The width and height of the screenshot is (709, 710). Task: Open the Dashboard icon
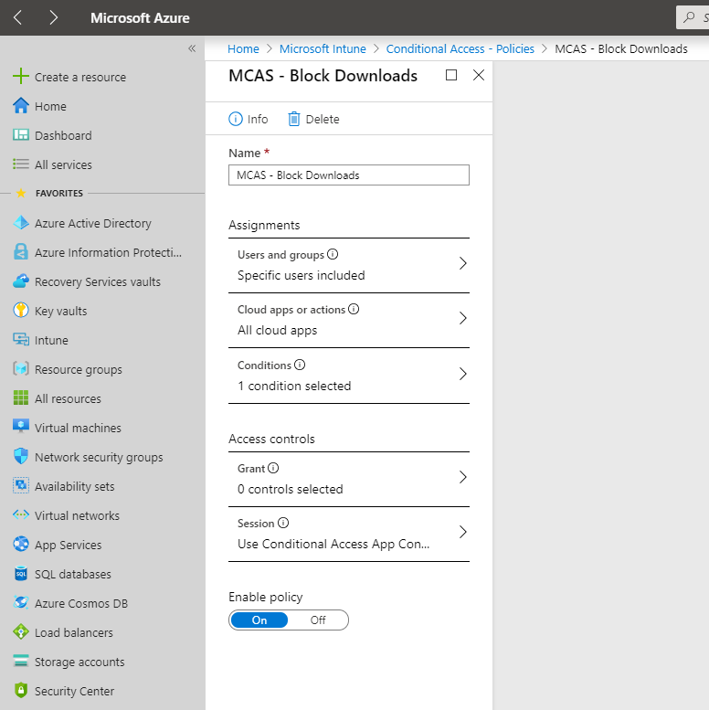[21, 135]
